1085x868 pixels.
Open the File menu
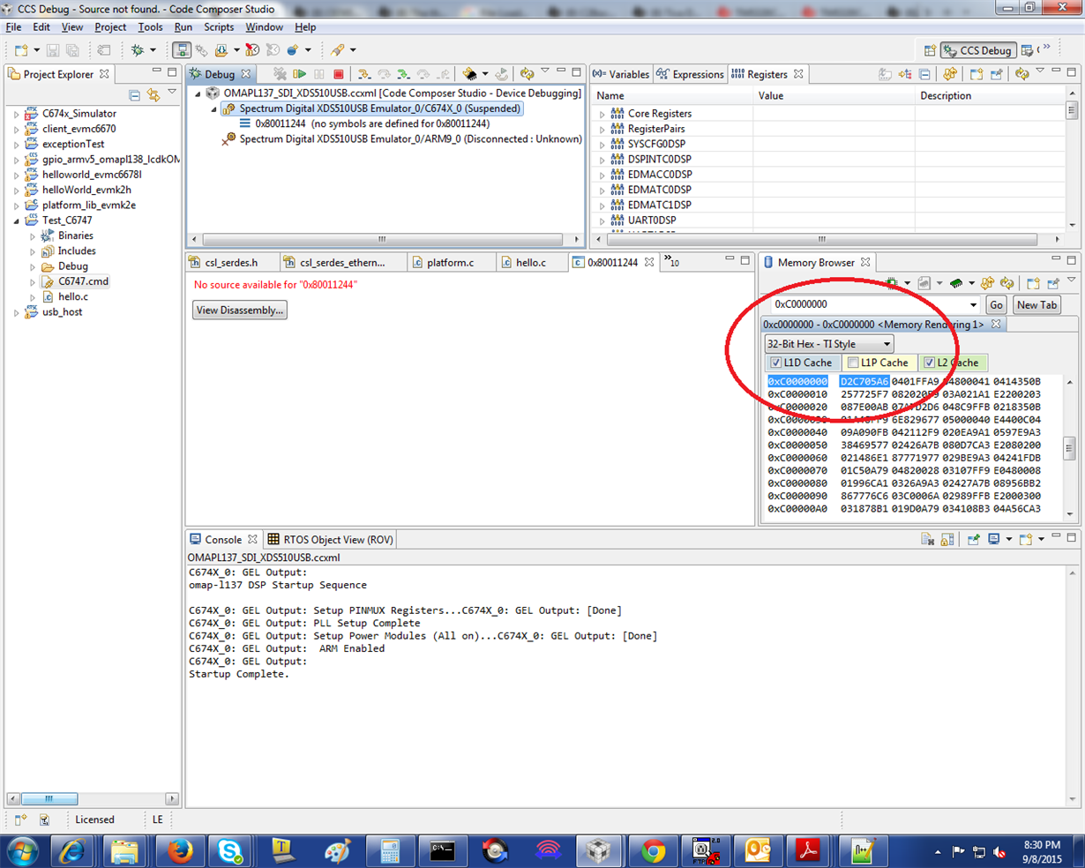coord(13,27)
